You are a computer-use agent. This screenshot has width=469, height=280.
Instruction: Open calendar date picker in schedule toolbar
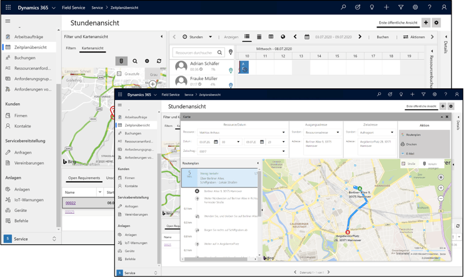coord(307,37)
